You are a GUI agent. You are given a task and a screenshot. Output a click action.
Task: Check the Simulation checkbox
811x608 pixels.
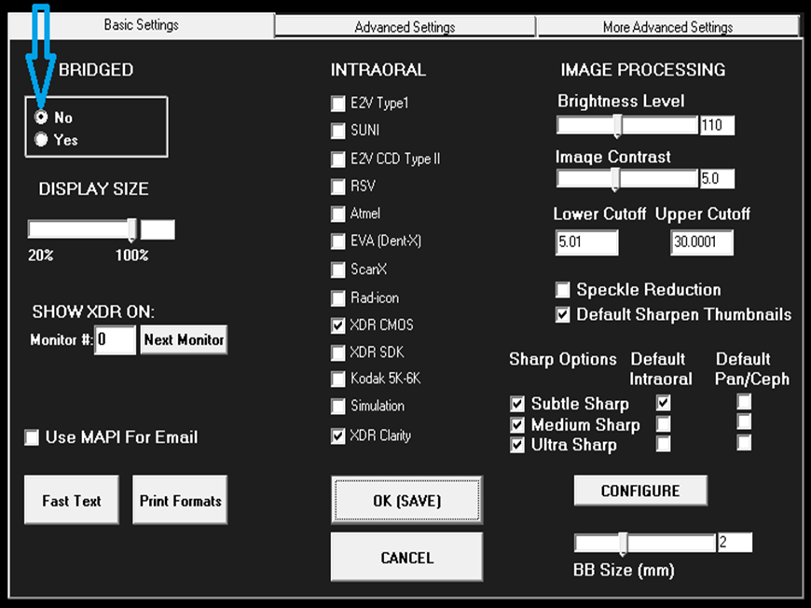[x=338, y=407]
